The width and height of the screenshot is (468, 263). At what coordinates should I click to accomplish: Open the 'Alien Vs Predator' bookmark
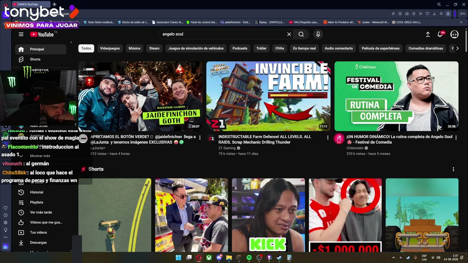(x=339, y=22)
